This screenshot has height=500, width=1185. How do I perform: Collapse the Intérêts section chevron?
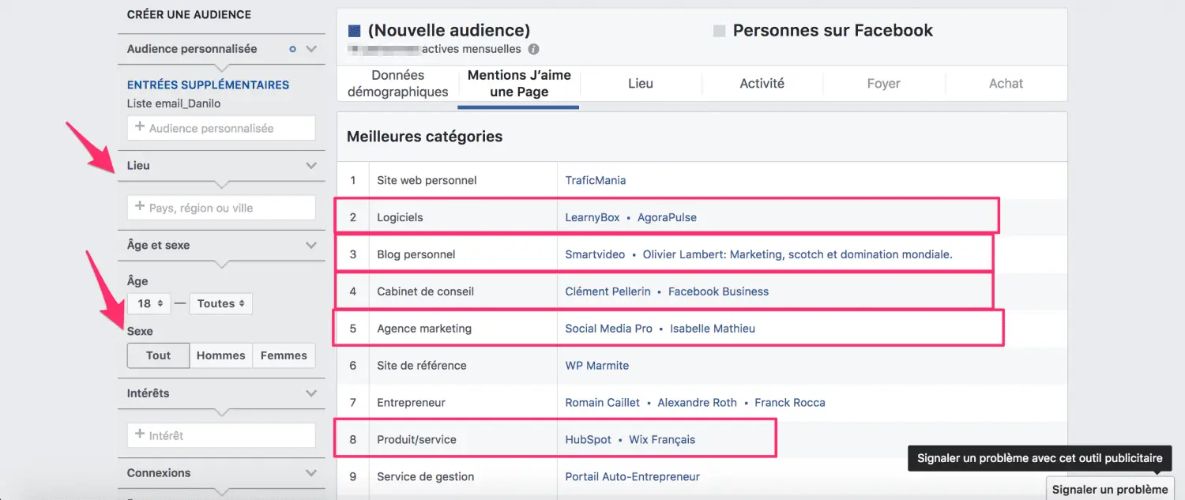(x=311, y=393)
